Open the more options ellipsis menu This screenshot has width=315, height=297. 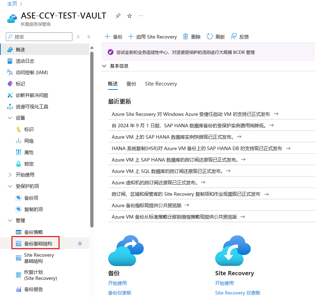[141, 16]
